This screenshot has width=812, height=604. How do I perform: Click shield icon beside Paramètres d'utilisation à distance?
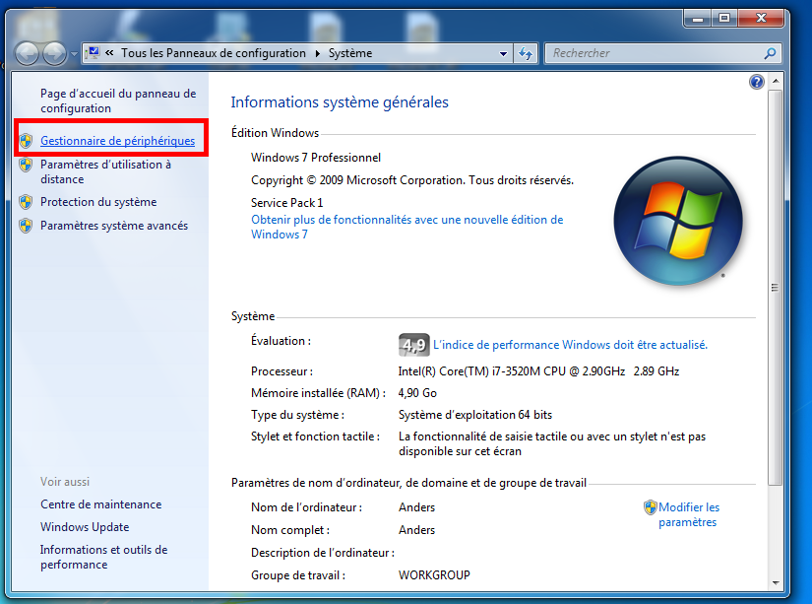point(26,165)
